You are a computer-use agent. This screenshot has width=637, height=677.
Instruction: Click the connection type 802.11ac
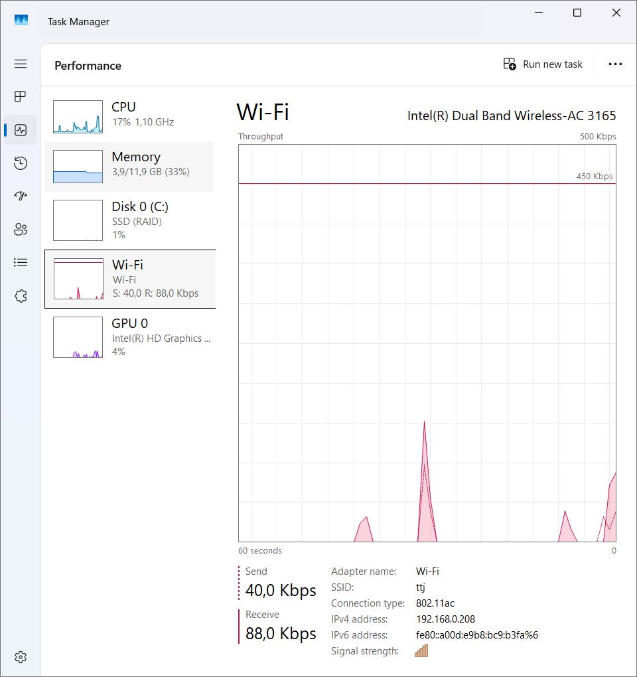coord(435,603)
